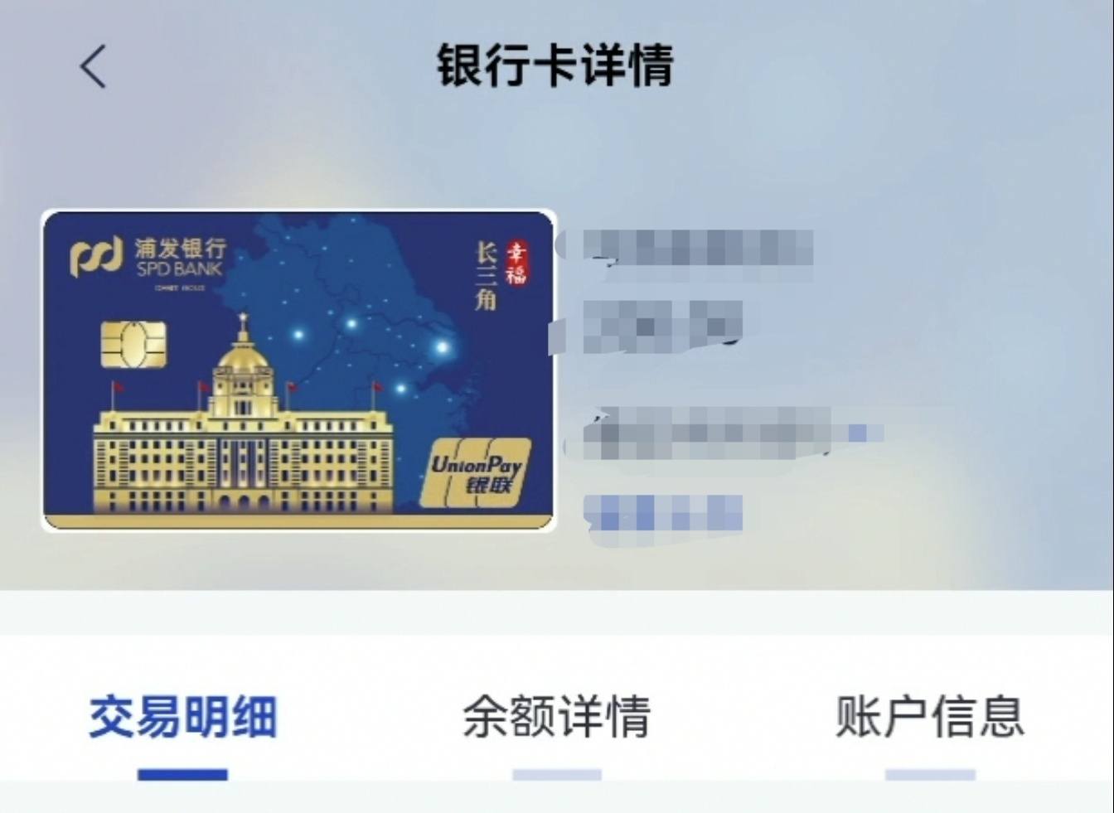Image resolution: width=1114 pixels, height=813 pixels.
Task: Tap the UnionPay 银联 logo
Action: click(475, 472)
